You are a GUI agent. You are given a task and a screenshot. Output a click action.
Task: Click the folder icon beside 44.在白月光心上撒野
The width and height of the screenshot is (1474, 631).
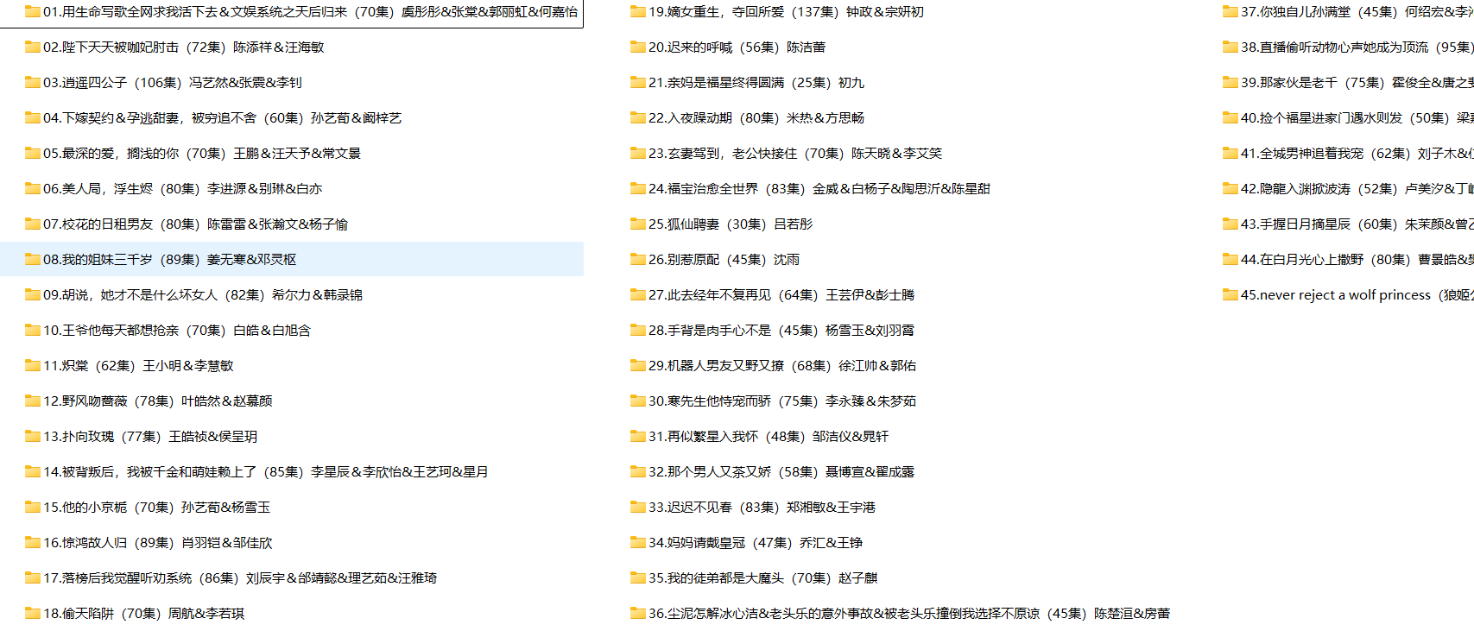click(1230, 259)
